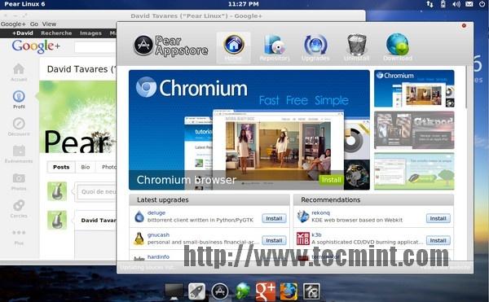Install the rekonq web browser
This screenshot has width=489, height=302.
coord(438,218)
